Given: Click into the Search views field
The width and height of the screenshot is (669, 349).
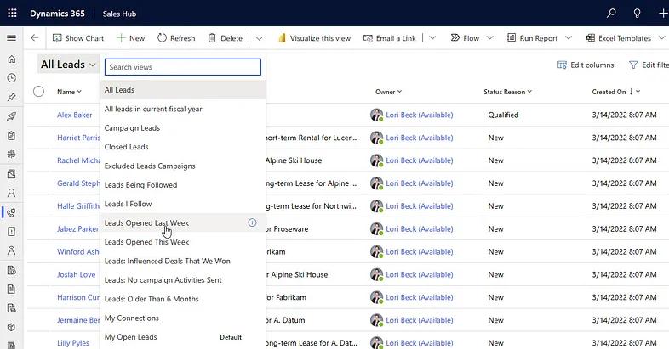Looking at the screenshot, I should tap(182, 67).
